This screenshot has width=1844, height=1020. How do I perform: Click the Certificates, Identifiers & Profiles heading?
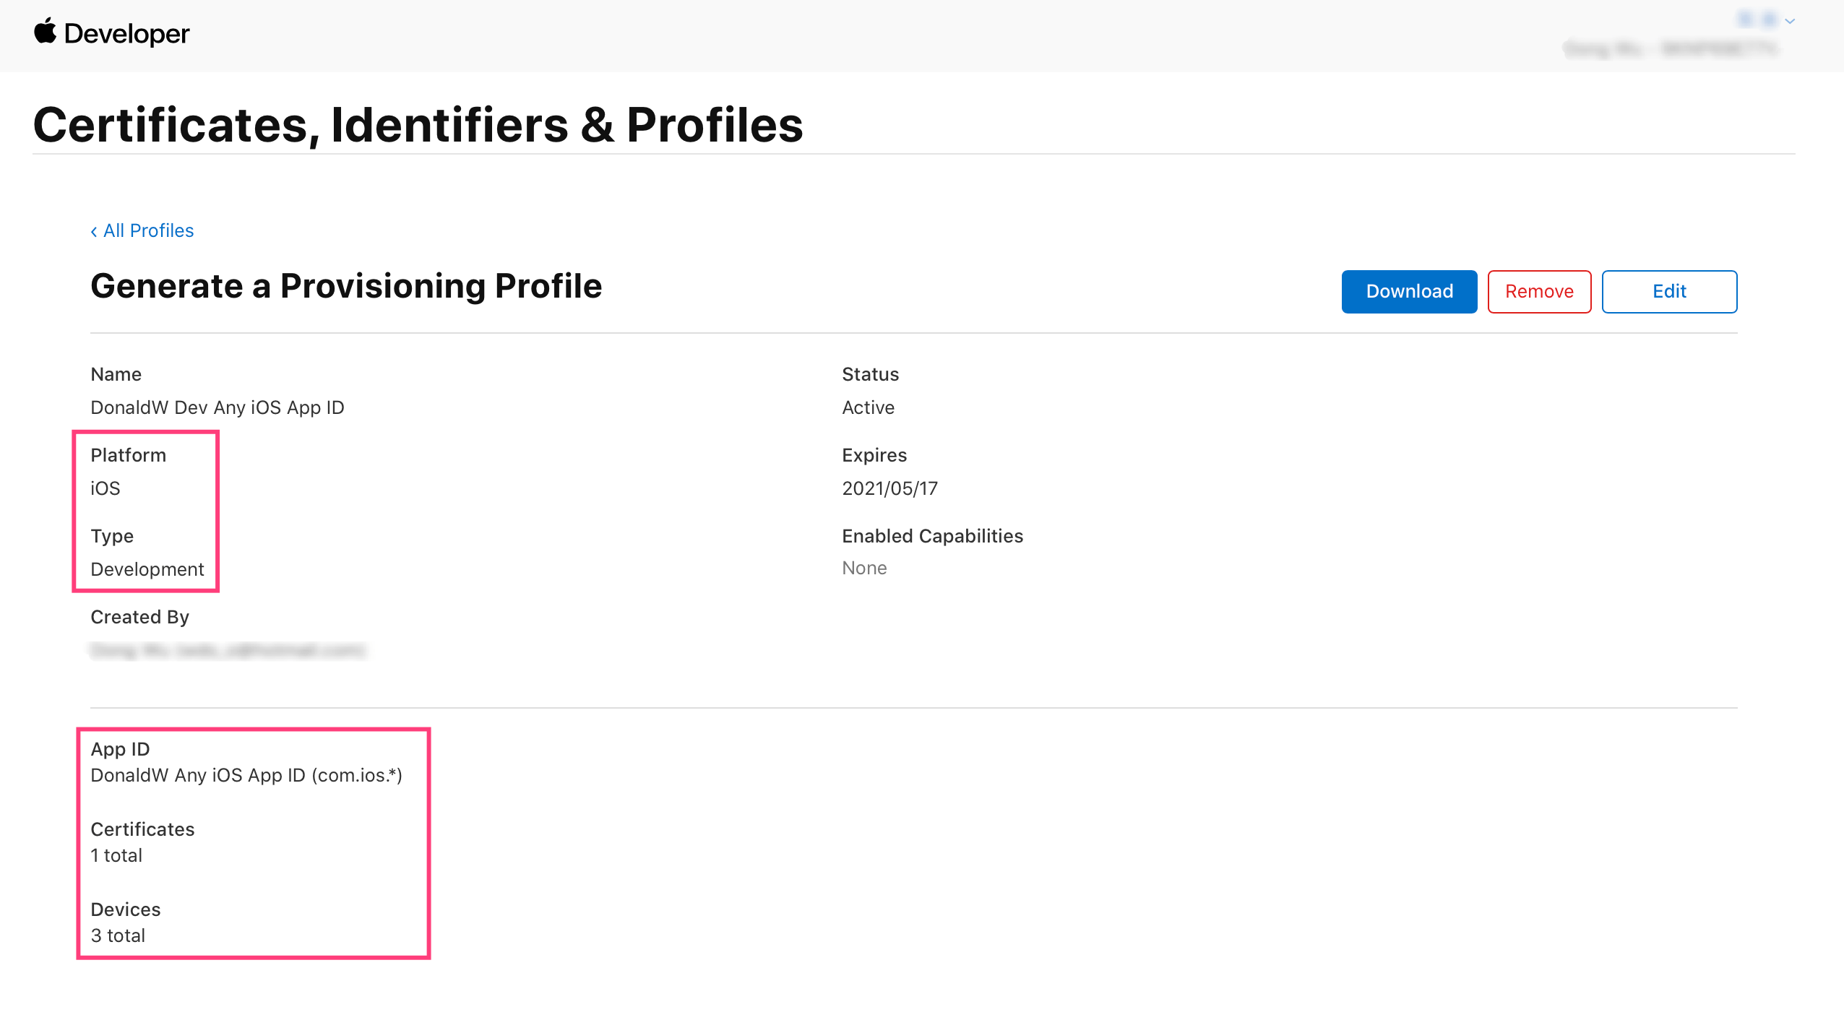418,124
